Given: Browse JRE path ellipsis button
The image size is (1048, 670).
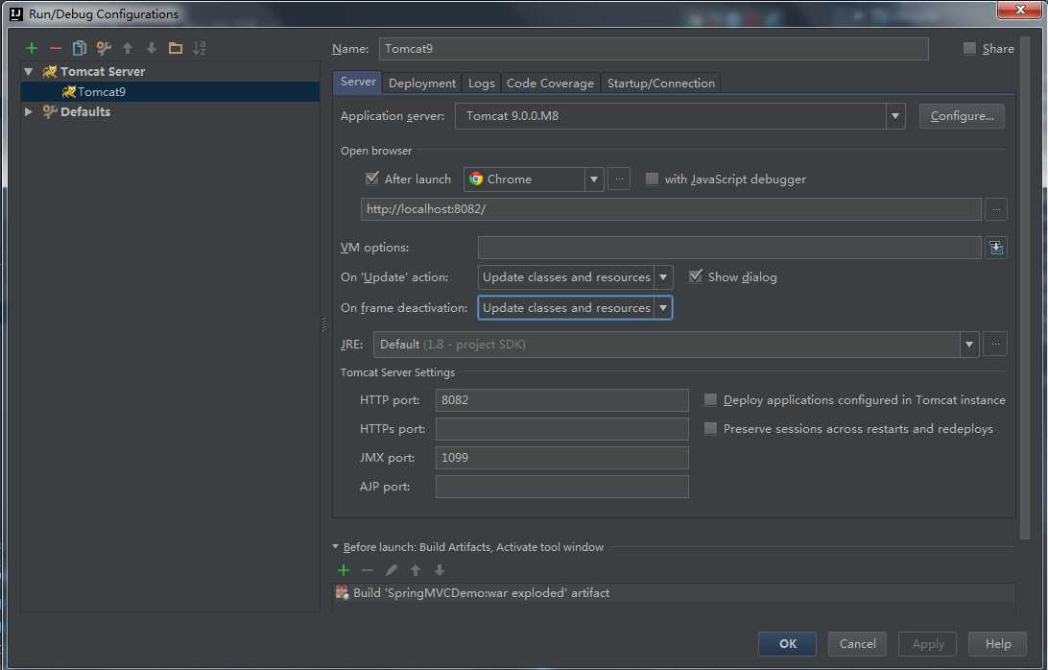Looking at the screenshot, I should coord(995,345).
